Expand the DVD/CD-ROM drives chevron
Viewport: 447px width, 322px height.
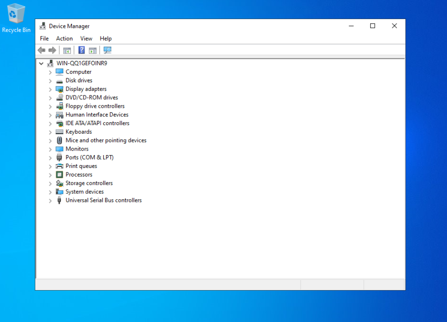point(50,98)
